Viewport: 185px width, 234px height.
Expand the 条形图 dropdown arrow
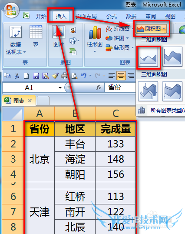132,48
